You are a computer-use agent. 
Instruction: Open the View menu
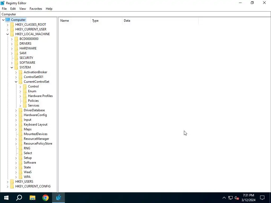tap(22, 9)
